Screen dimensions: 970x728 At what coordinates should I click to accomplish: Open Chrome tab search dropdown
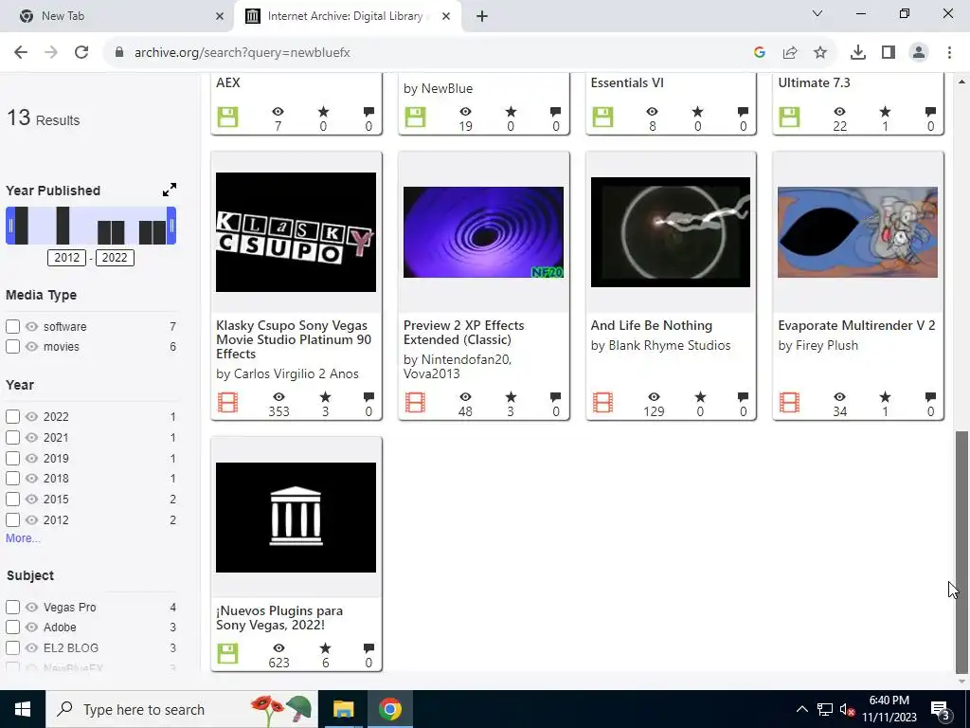(x=817, y=13)
